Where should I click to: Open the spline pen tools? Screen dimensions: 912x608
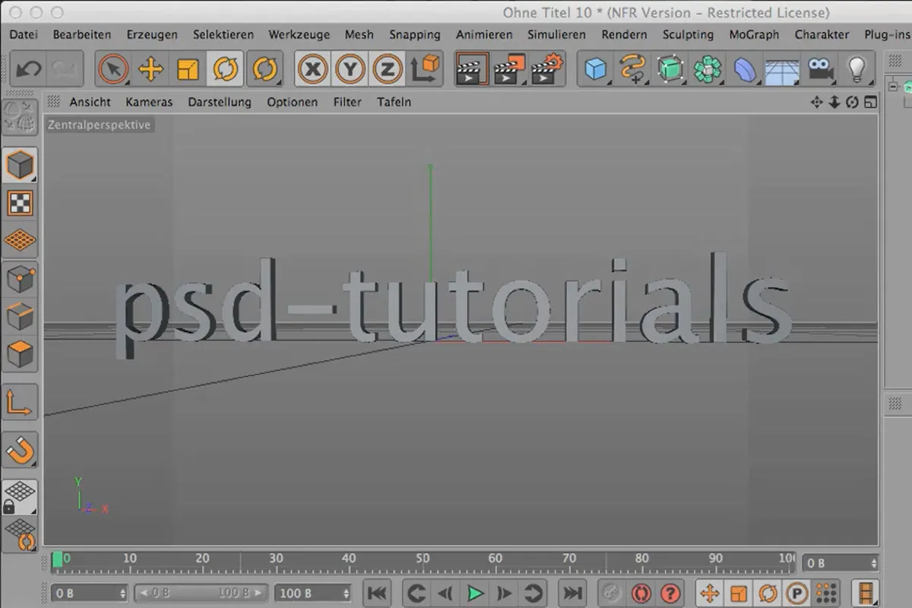tap(632, 70)
